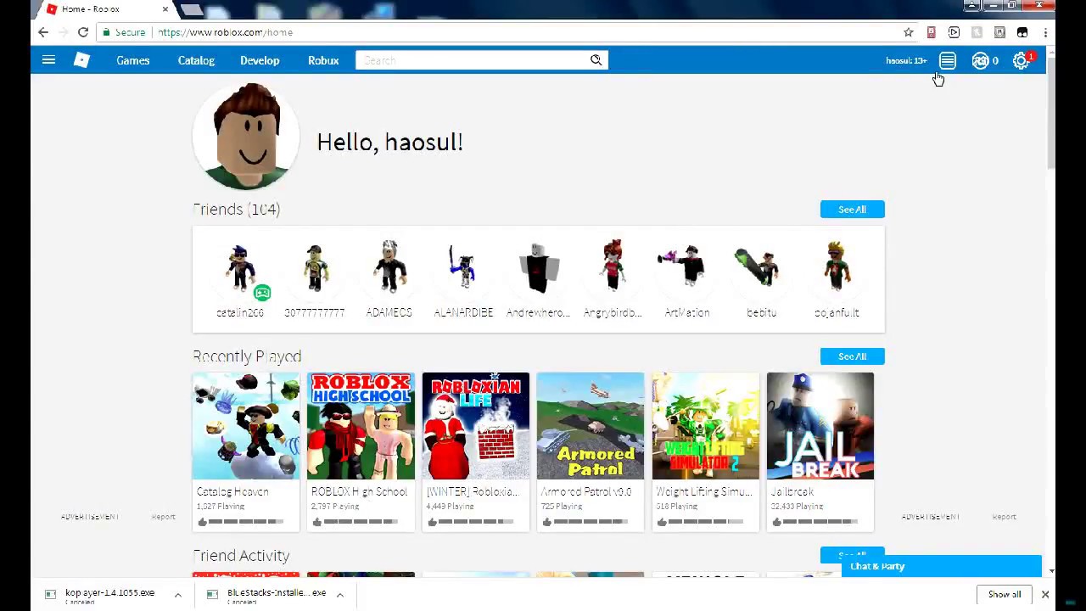Open the Robux menu item
This screenshot has width=1086, height=611.
pyautogui.click(x=323, y=60)
